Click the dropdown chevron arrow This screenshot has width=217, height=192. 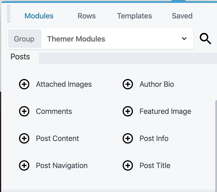[184, 39]
